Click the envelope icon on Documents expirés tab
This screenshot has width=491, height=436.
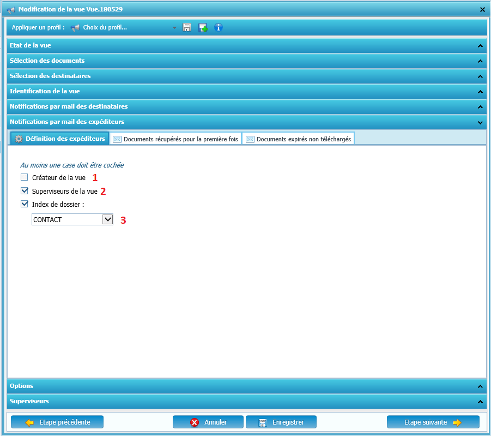tap(250, 139)
